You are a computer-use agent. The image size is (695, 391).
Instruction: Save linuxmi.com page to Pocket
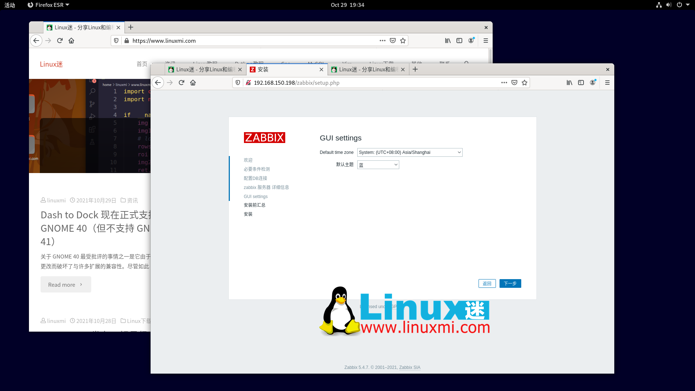point(393,41)
